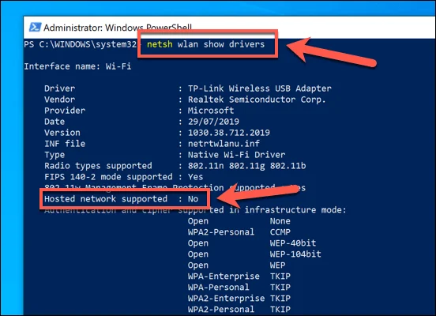Click the Native Wi-Fi Driver type value
Image resolution: width=436 pixels, height=316 pixels.
pos(236,155)
